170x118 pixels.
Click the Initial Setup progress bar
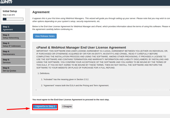pos(13,19)
